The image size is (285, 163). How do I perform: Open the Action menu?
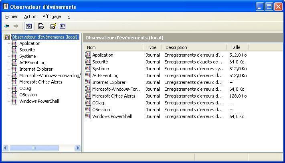[30, 16]
